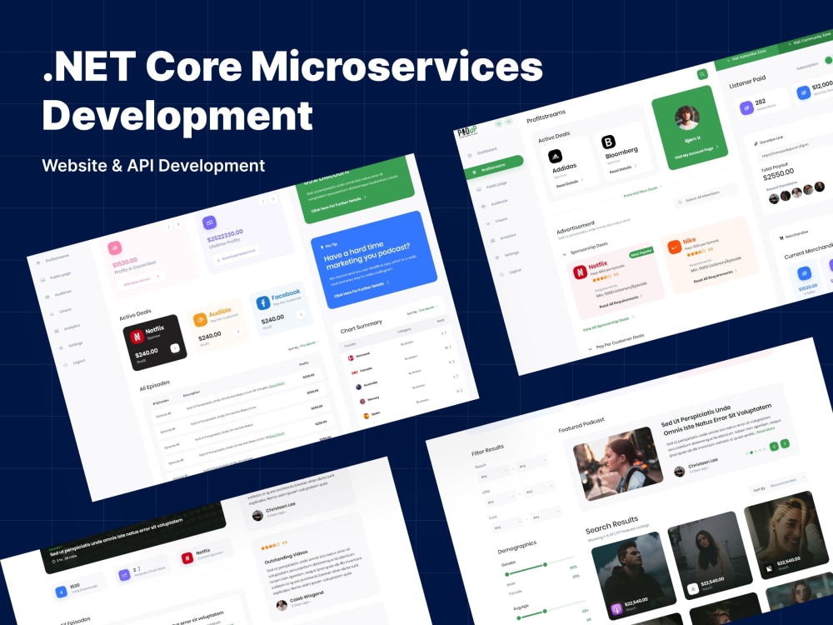Click first search result man thumbnail
Viewport: 833px width, 625px height.
coord(633,576)
